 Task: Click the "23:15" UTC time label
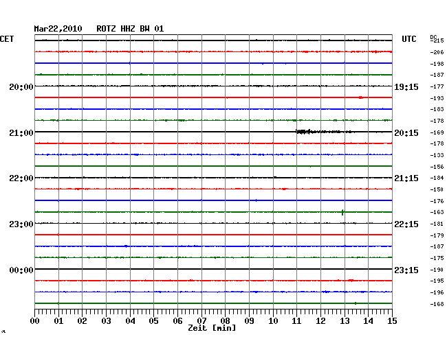click(406, 270)
